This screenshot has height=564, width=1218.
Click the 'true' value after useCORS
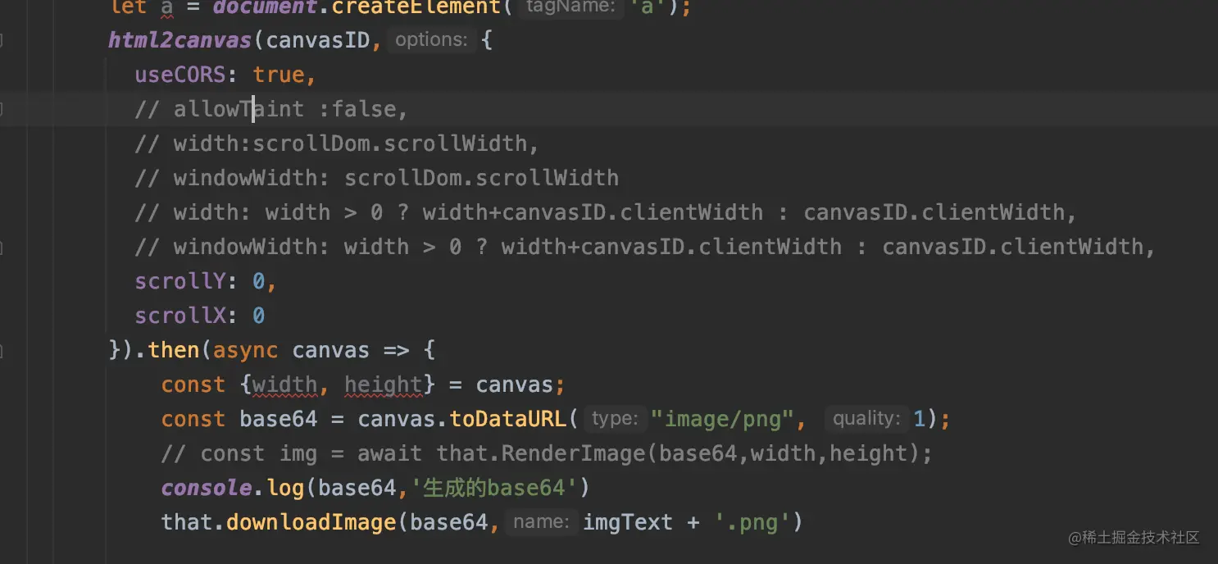[279, 75]
